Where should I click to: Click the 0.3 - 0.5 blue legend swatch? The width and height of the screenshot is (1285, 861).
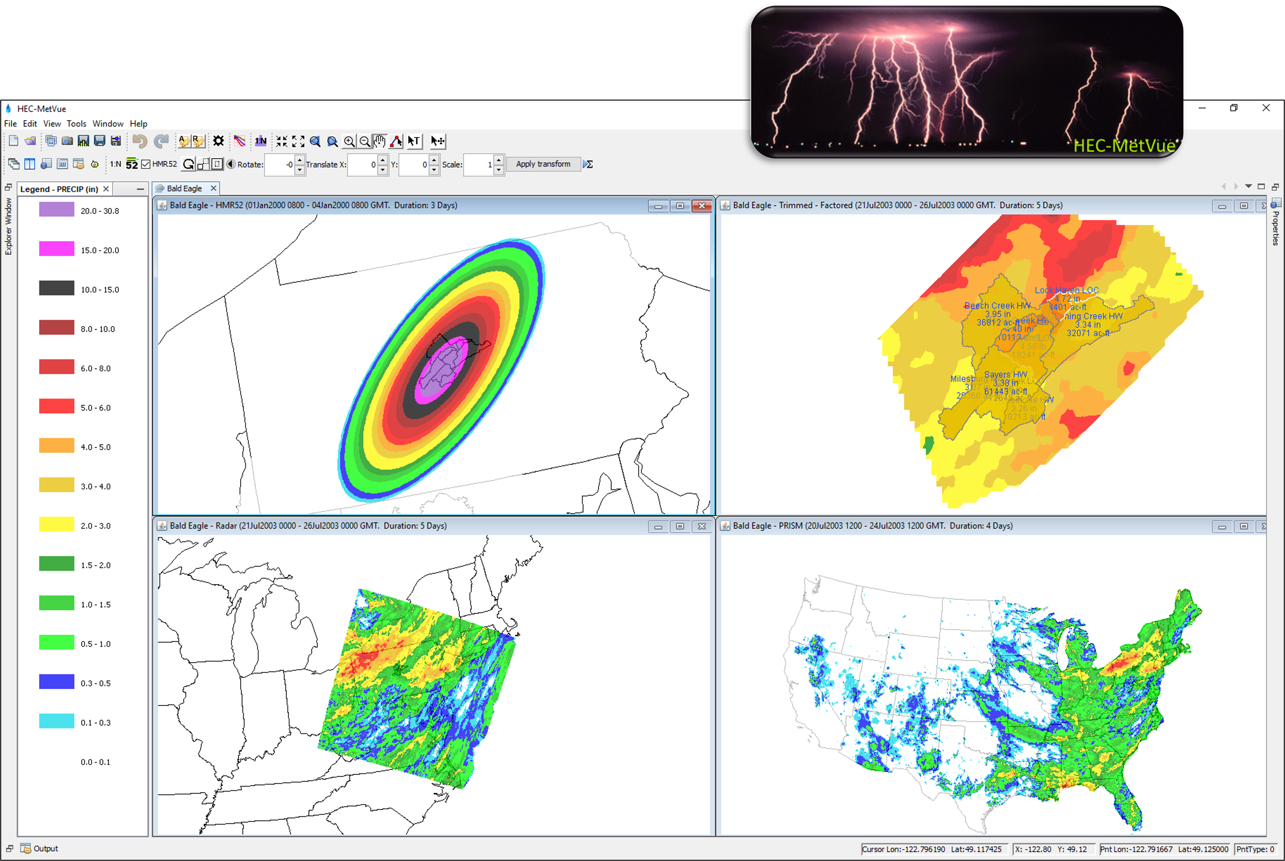[x=56, y=682]
